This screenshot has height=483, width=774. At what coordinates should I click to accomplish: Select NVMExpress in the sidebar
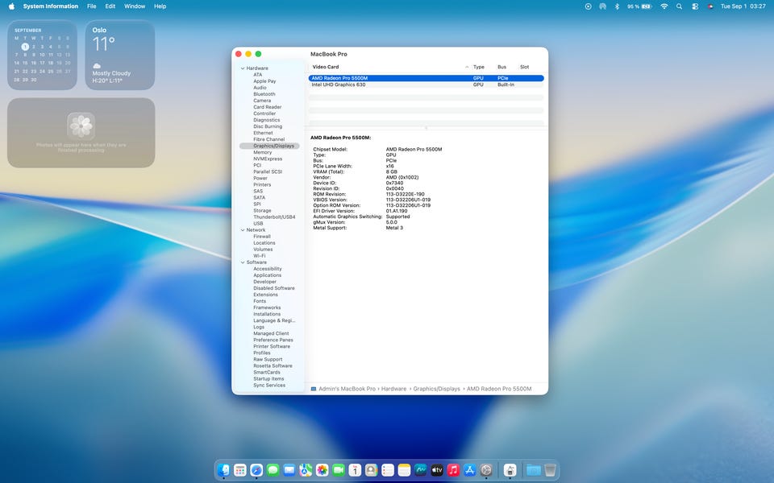click(x=268, y=159)
